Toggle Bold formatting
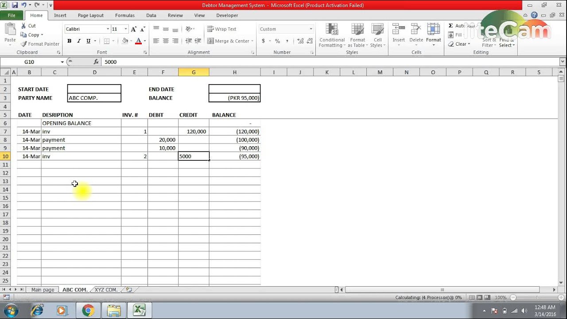Viewport: 567px width, 319px height. click(x=69, y=41)
